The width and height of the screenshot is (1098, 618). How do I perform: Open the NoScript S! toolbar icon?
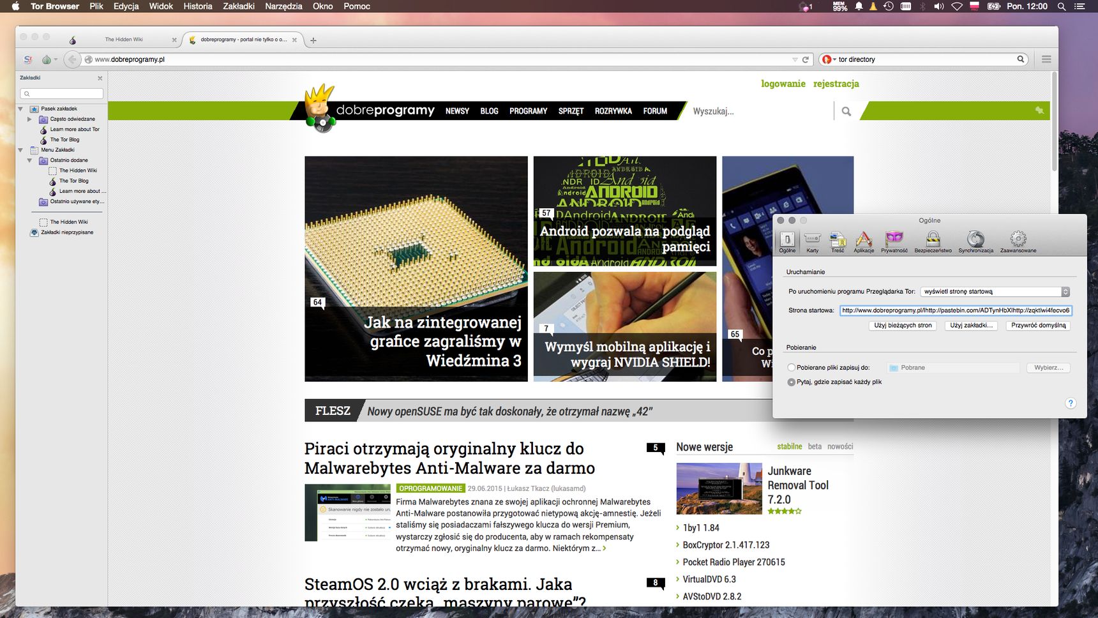27,59
